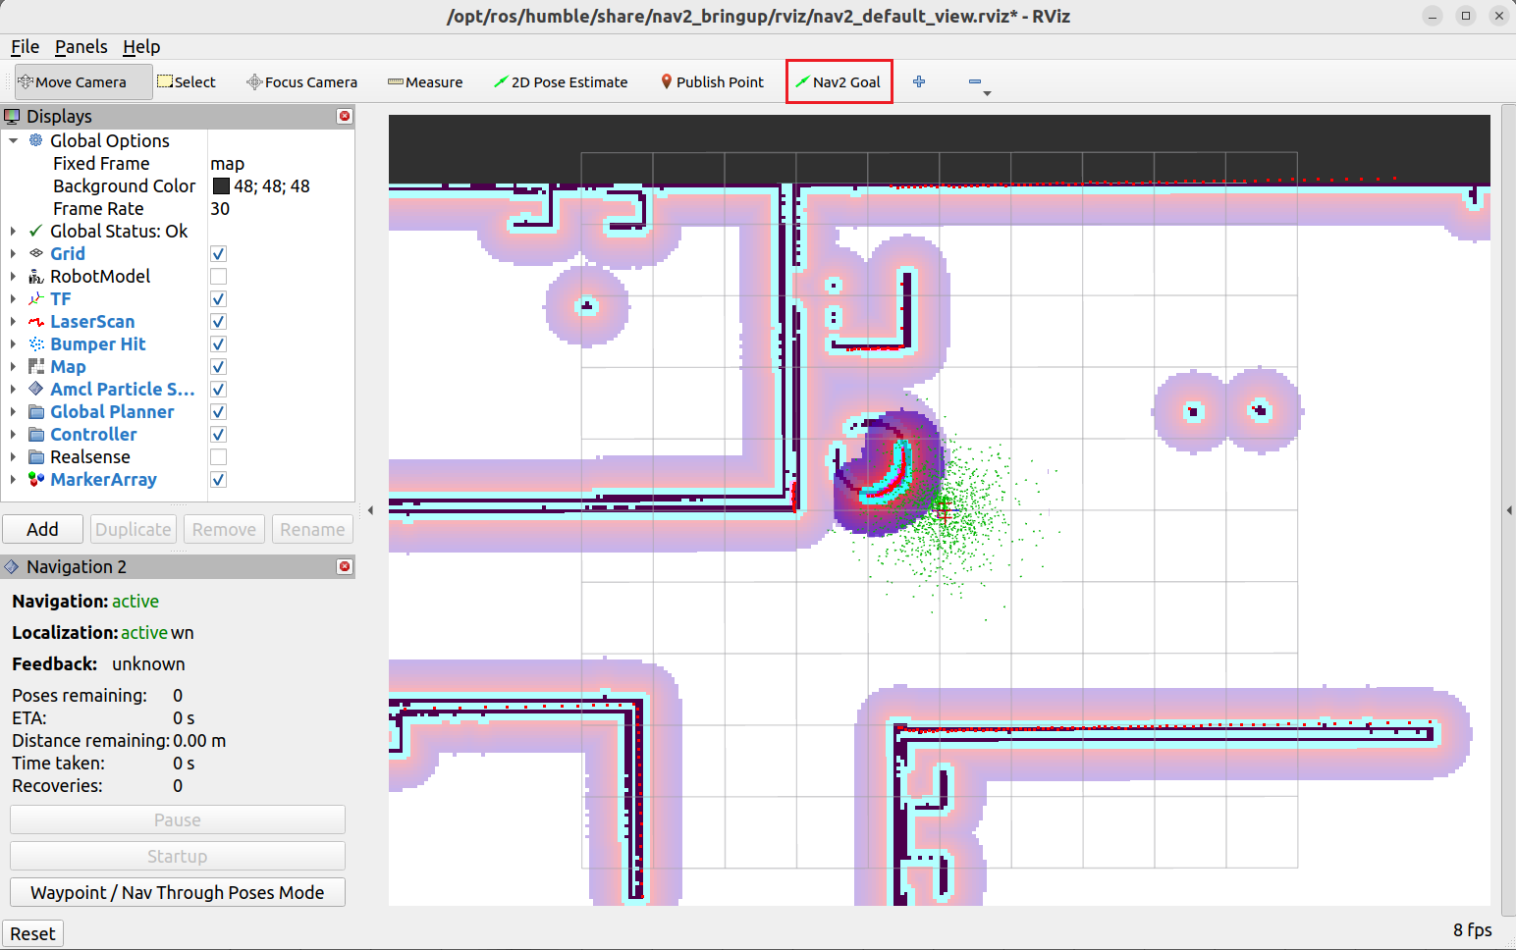This screenshot has width=1516, height=950.
Task: Activate the Select tool
Action: (x=187, y=82)
